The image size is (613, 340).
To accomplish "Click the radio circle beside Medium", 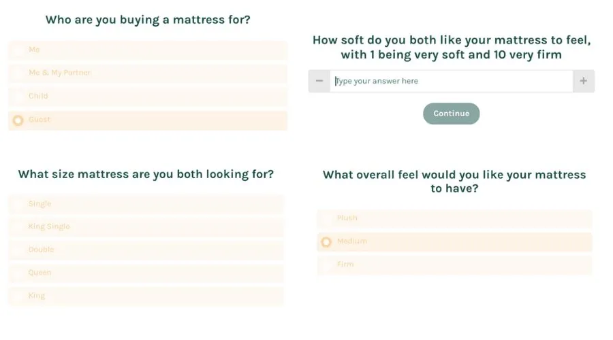I will (x=326, y=242).
